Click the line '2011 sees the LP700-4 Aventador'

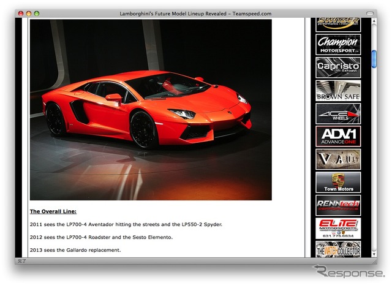pyautogui.click(x=126, y=224)
